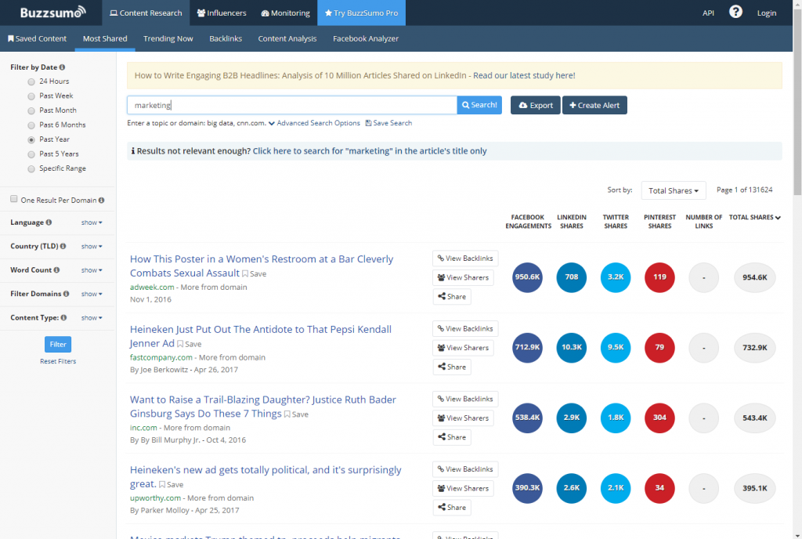
Task: Click the Content Type info icon
Action: tap(63, 317)
